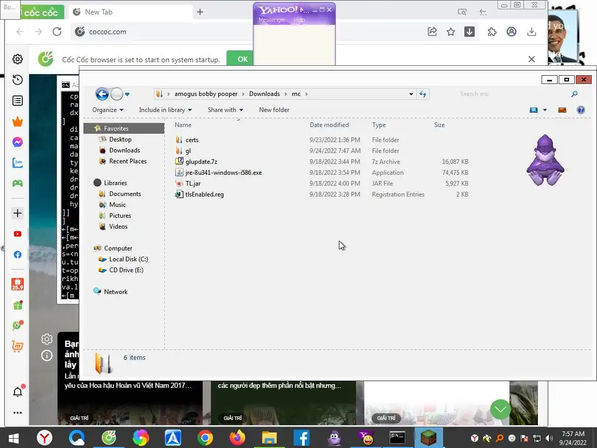Open profile account icon in browser
597x448 pixels.
click(511, 32)
